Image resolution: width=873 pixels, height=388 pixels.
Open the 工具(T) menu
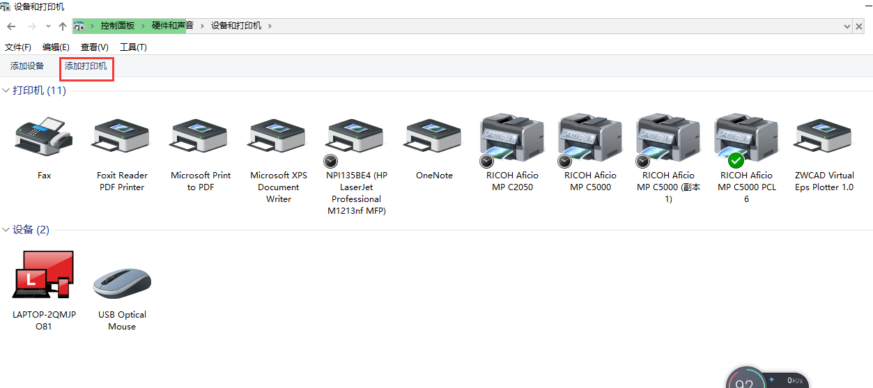click(133, 47)
